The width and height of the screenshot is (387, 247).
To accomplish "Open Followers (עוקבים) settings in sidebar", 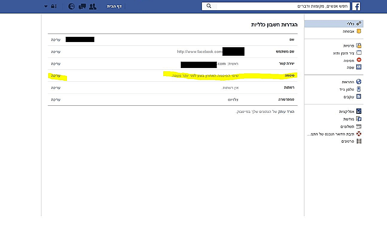I will (349, 97).
